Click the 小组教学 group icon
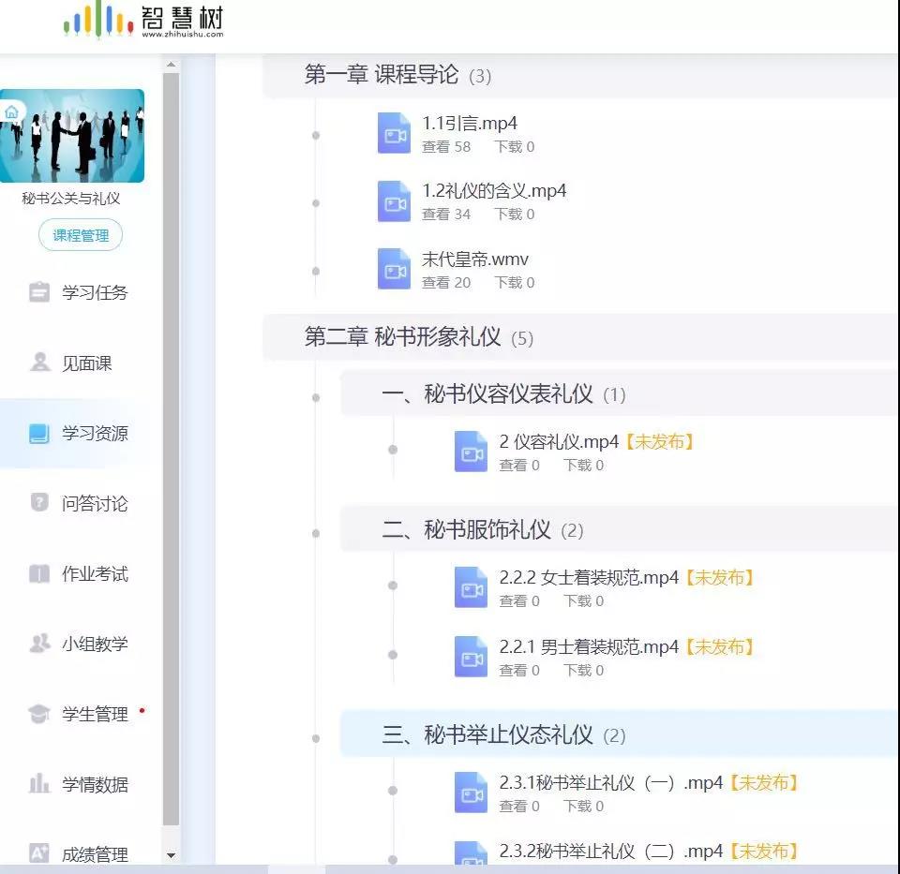The height and width of the screenshot is (874, 900). click(x=39, y=644)
